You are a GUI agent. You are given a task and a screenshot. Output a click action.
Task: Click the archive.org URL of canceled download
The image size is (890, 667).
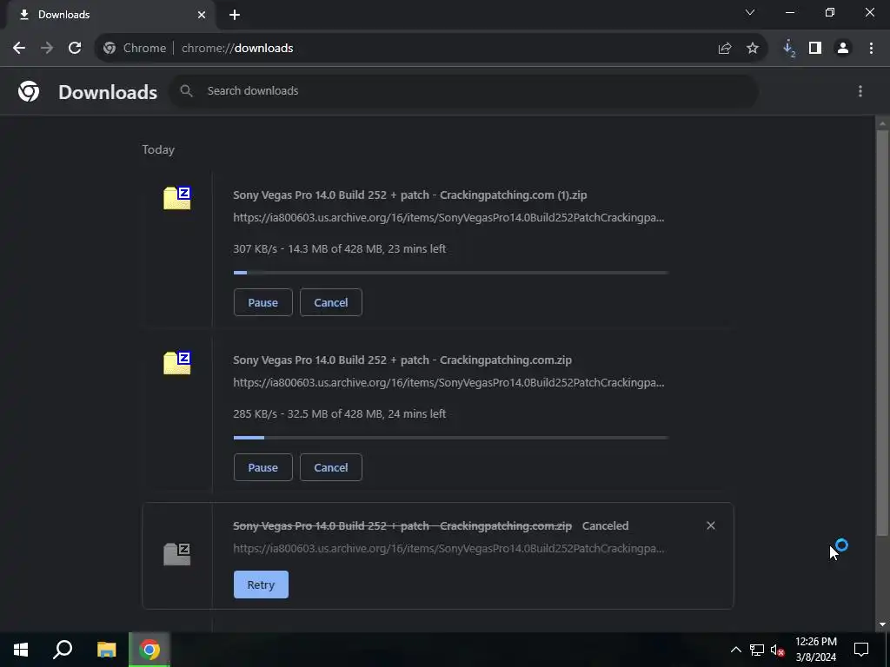coord(448,549)
